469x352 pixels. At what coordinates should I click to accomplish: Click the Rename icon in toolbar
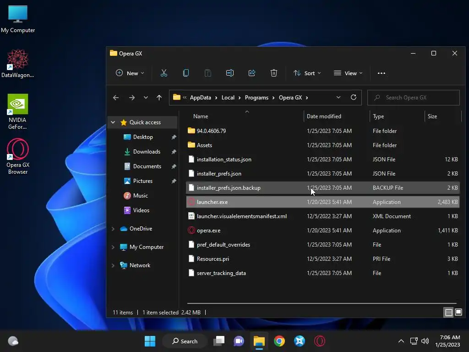(230, 73)
